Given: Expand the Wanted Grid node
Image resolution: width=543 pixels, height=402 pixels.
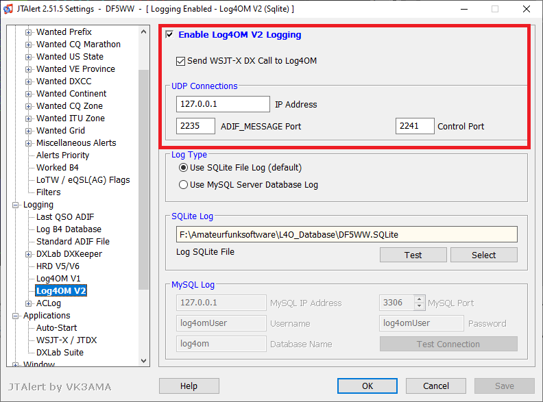Looking at the screenshot, I should 28,131.
